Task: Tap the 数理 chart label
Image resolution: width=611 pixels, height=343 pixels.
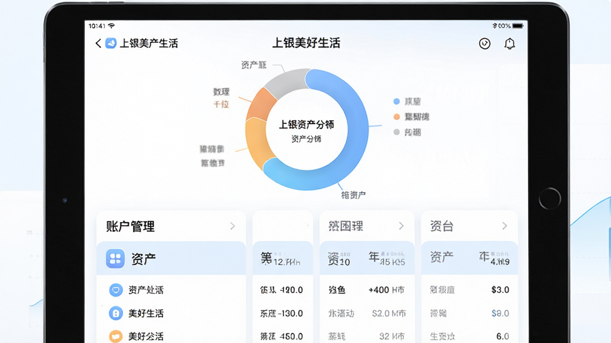Action: click(x=221, y=92)
